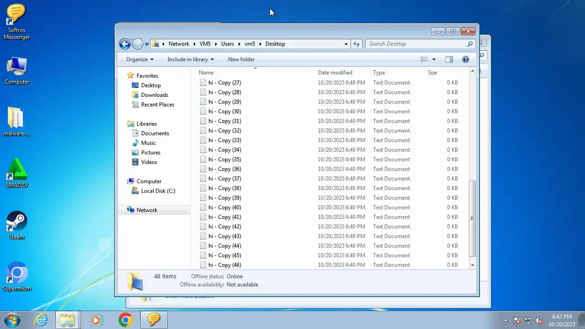The width and height of the screenshot is (585, 329).
Task: Open Steam desktop shortcut
Action: point(16,225)
